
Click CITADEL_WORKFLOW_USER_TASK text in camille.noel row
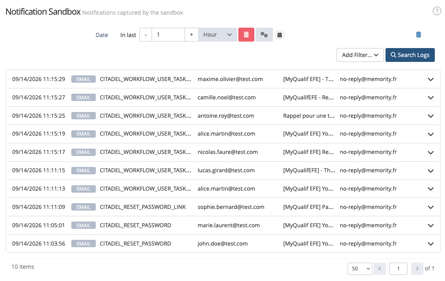pos(145,97)
